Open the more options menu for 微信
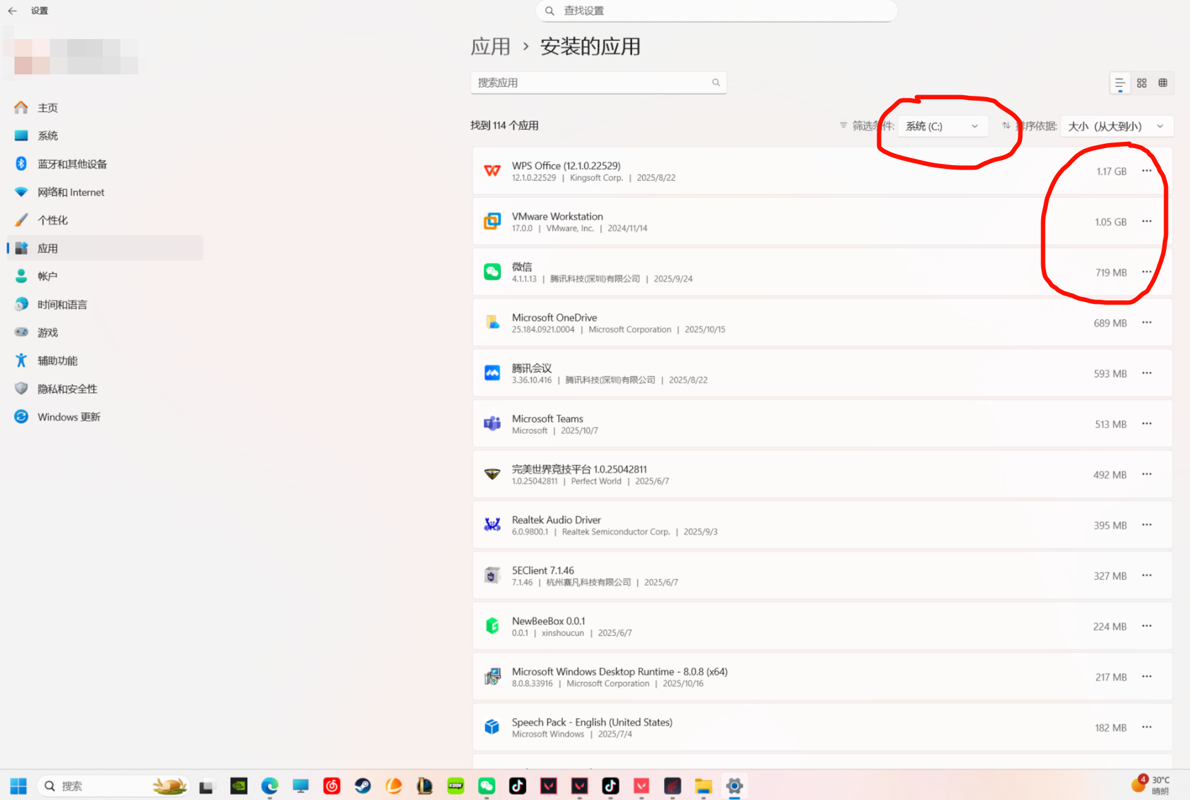The width and height of the screenshot is (1190, 800). click(x=1146, y=272)
